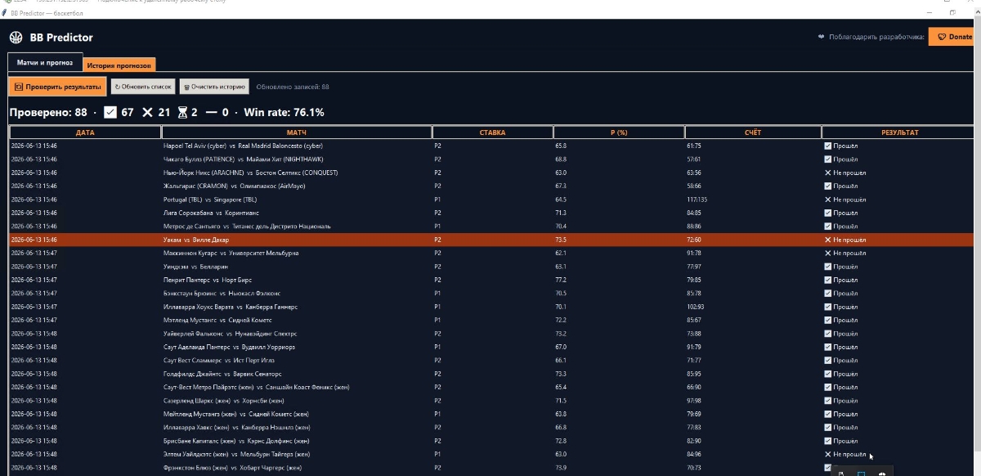The width and height of the screenshot is (981, 476).
Task: Click the Обновить список button
Action: pos(143,87)
